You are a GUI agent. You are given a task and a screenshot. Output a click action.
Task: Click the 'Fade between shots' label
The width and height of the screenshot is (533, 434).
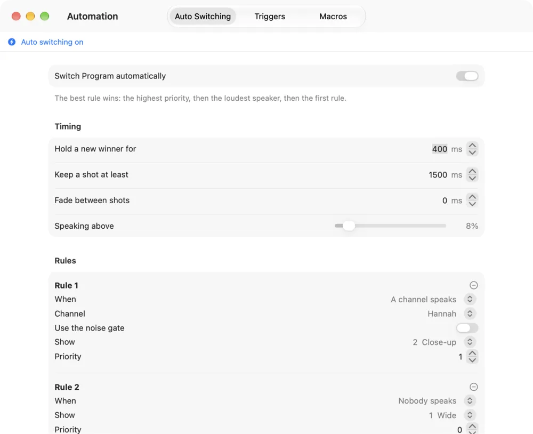pyautogui.click(x=92, y=200)
